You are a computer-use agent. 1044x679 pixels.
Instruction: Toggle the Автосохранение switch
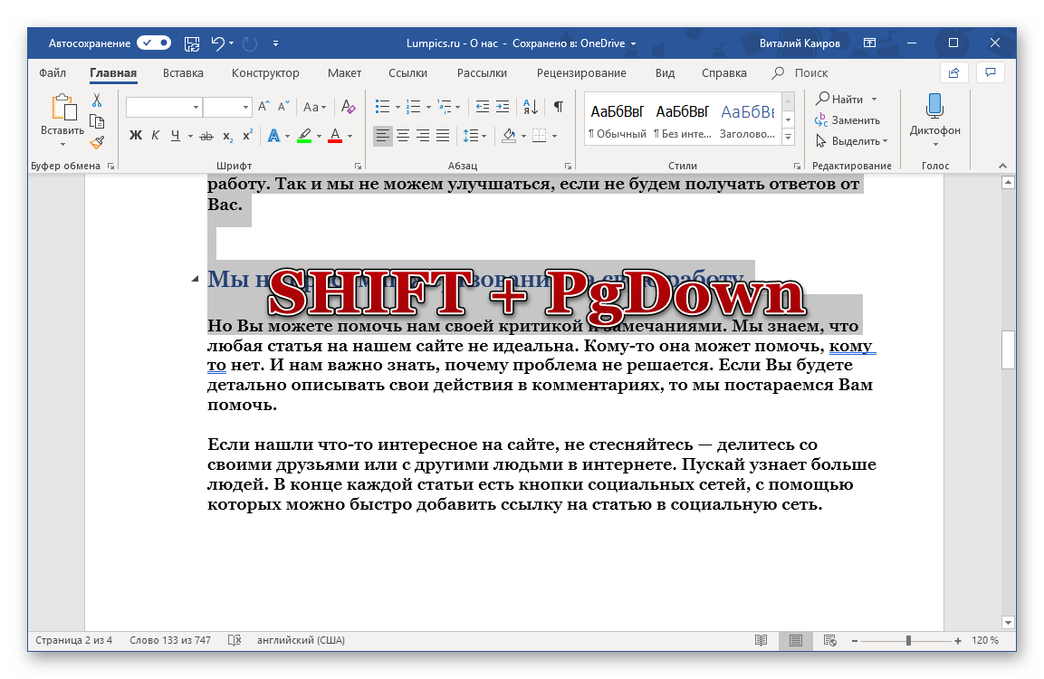tap(154, 43)
